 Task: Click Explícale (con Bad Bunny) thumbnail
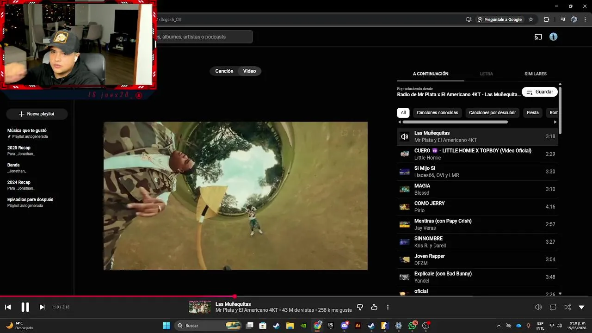(405, 277)
